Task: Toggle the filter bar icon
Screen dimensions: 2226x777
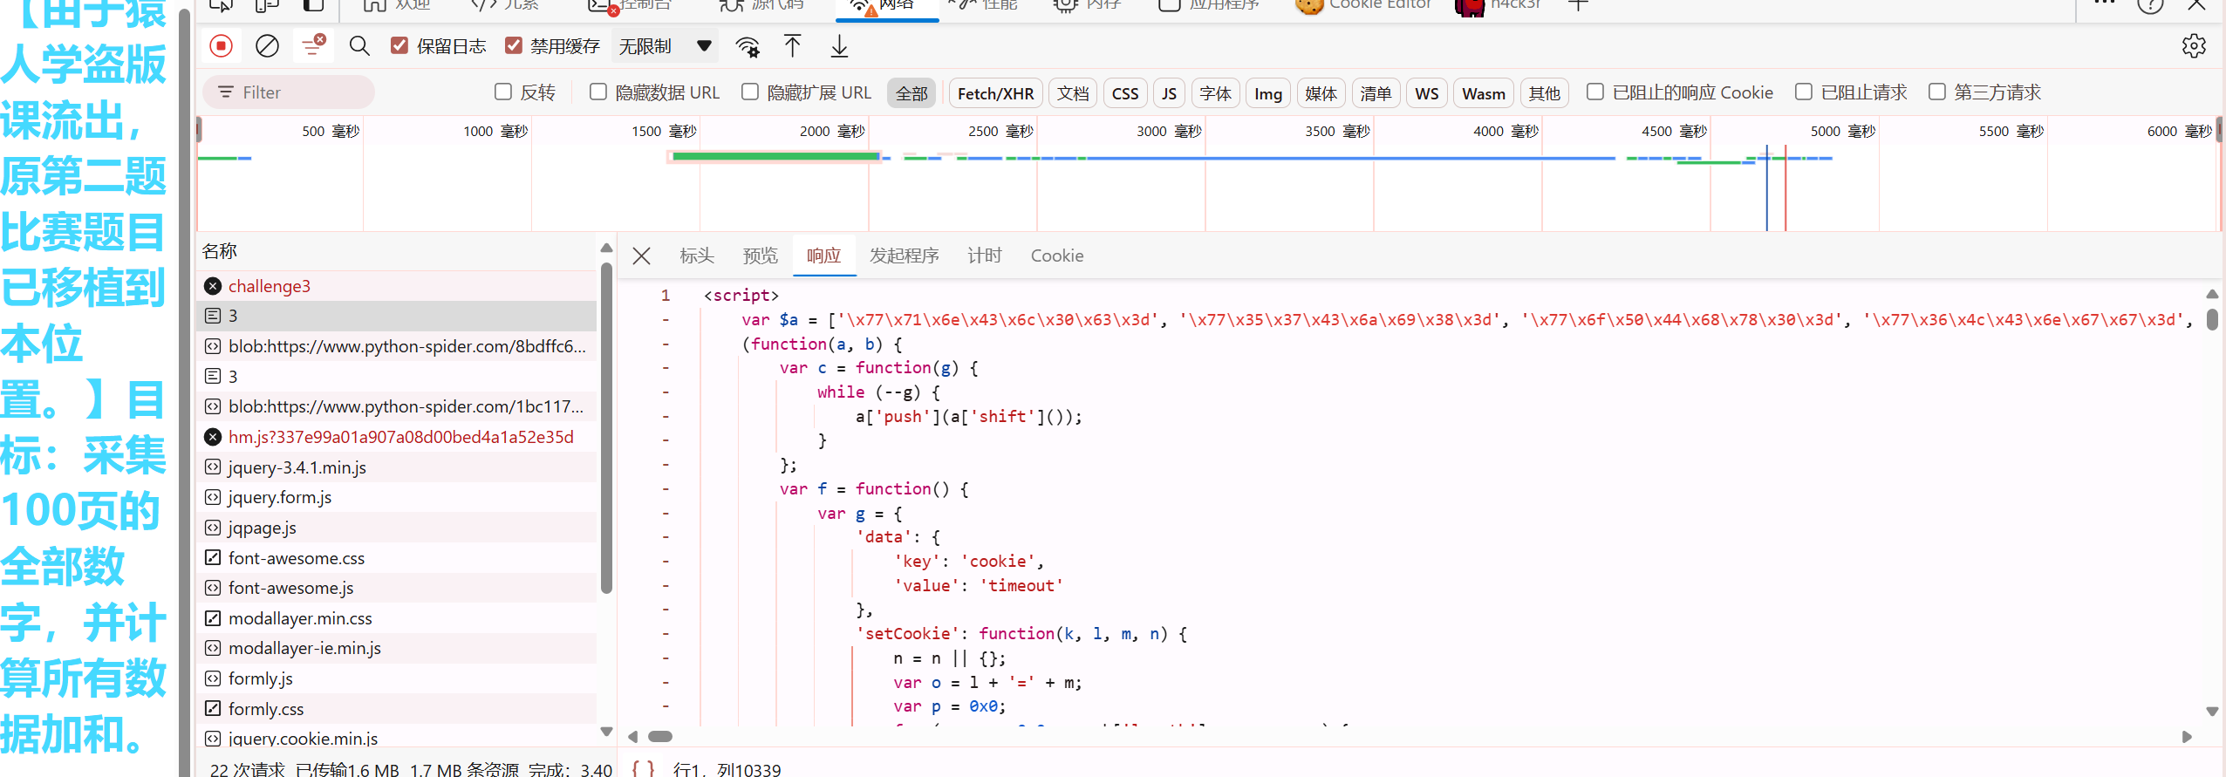Action: pos(313,45)
